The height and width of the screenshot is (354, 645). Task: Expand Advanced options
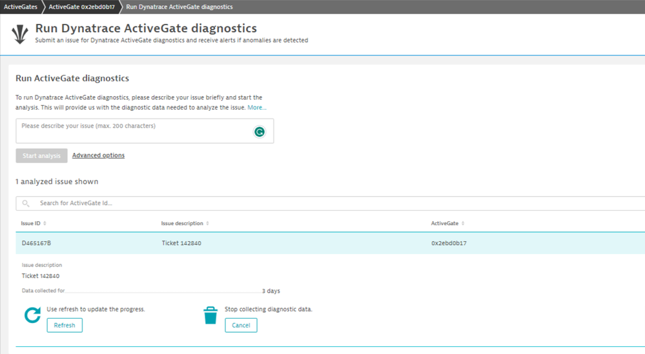[x=98, y=155]
